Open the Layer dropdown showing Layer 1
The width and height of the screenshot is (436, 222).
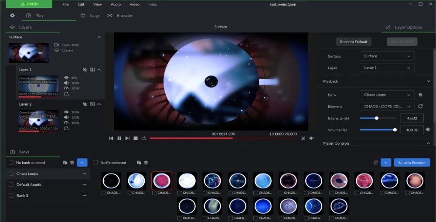coord(387,68)
